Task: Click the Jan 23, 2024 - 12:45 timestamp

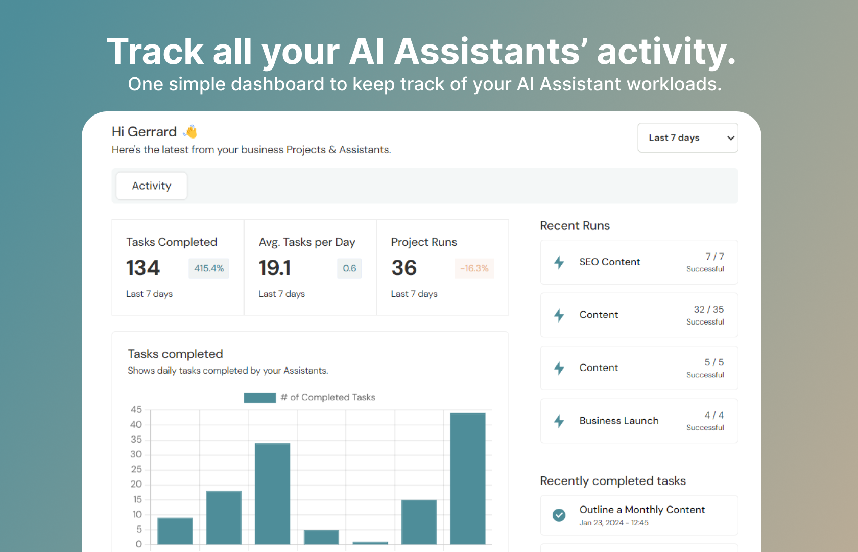Action: [x=614, y=523]
